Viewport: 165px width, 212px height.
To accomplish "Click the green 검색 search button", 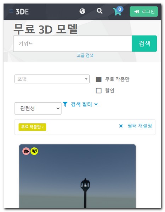I will point(144,43).
